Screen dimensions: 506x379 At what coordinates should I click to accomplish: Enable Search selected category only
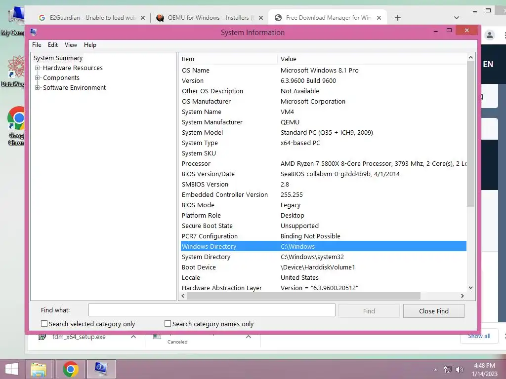[44, 324]
